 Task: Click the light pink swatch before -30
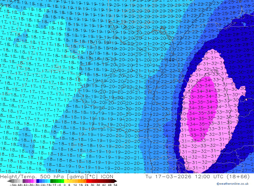[x=35, y=181]
